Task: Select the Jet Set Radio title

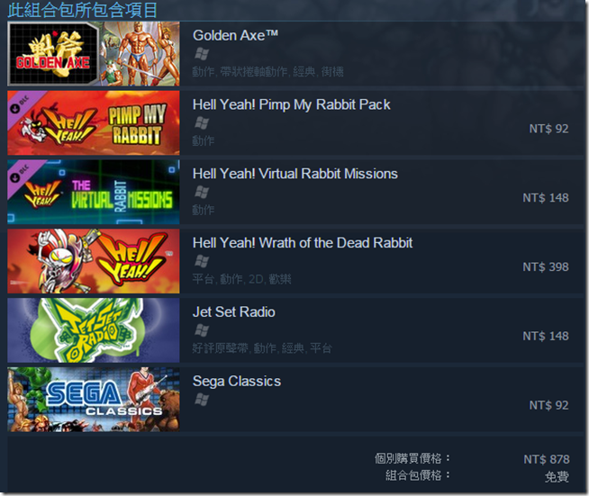Action: coord(234,312)
